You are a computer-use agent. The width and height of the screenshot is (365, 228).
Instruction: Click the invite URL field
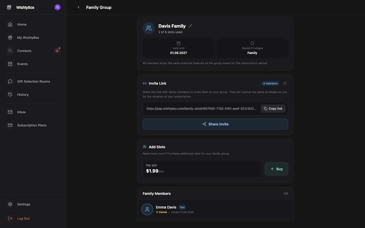[202, 109]
